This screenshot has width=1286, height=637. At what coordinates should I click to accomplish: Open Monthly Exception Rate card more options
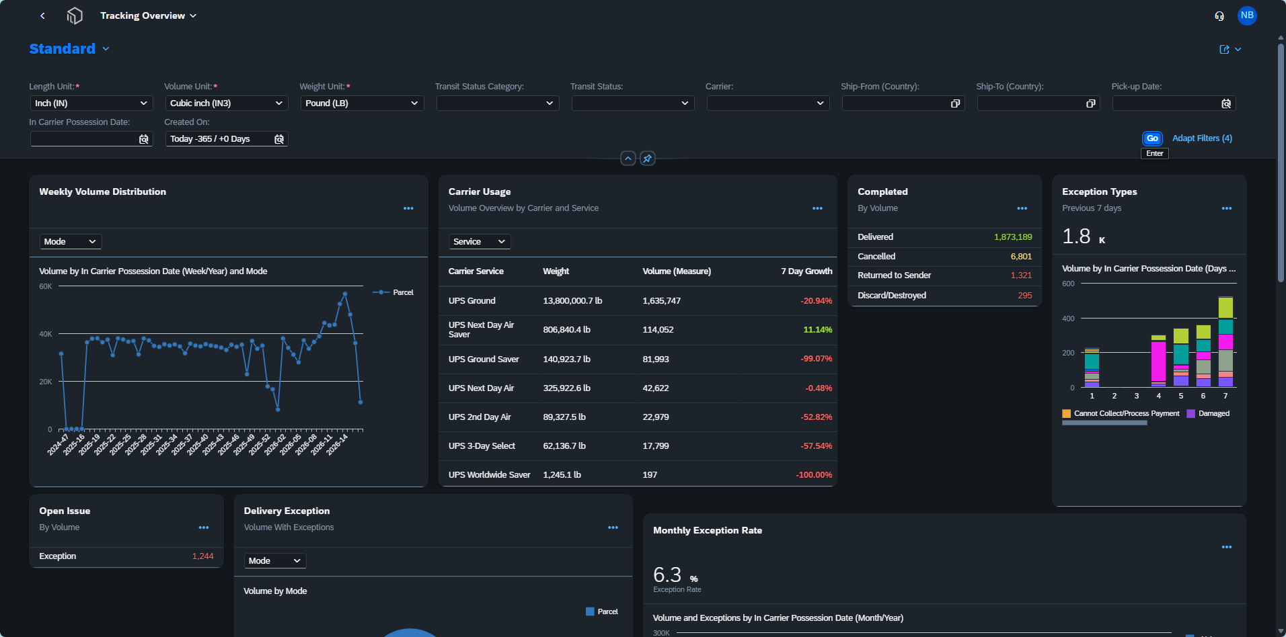1226,547
